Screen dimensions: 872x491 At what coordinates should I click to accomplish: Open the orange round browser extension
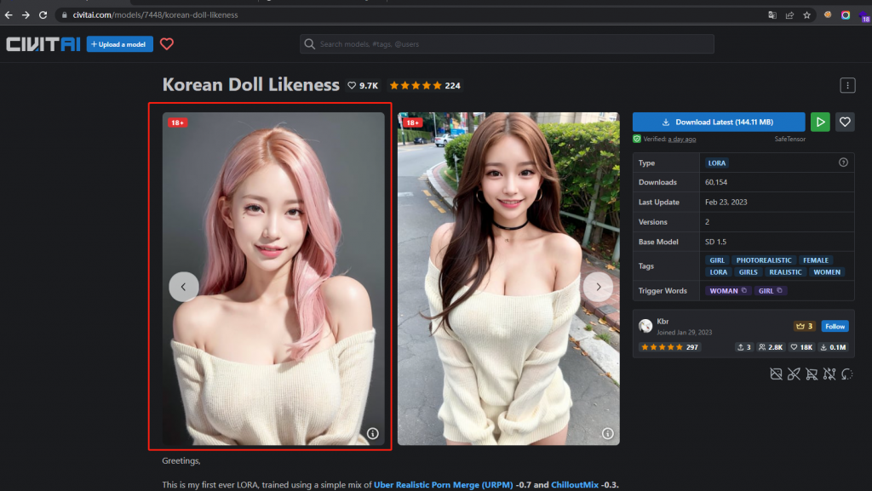(828, 15)
